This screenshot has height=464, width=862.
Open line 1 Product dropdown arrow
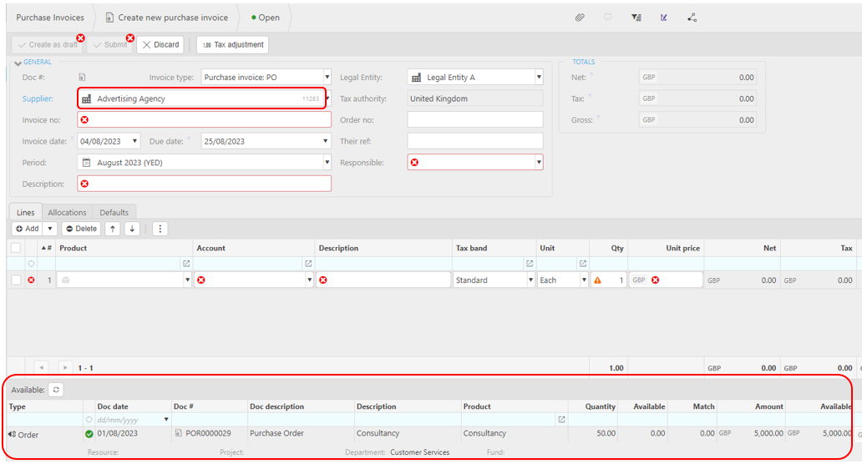coord(187,280)
